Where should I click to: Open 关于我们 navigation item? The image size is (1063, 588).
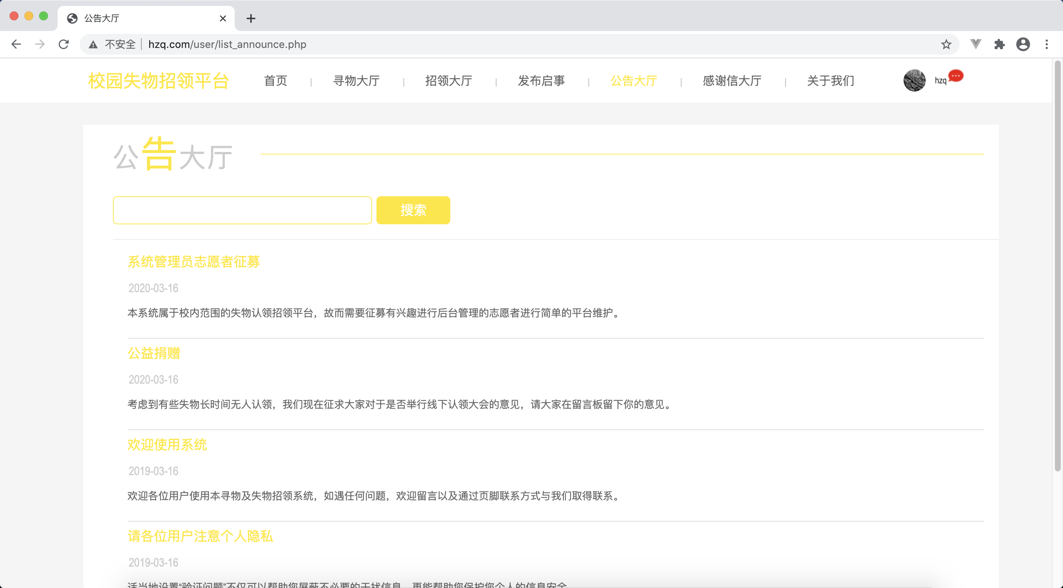click(831, 81)
